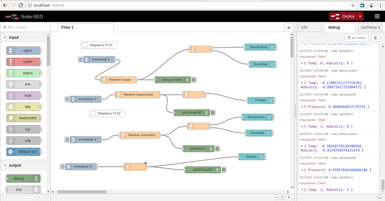The image size is (385, 201).
Task: Trigger the inject button feeding Random Gauss
Action: (x=81, y=60)
